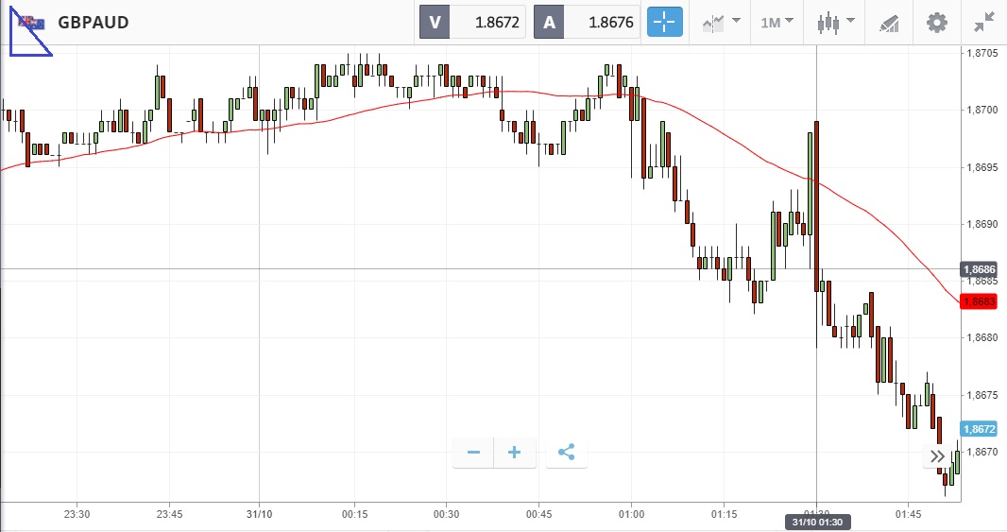1007x532 pixels.
Task: Click the 31/10 01:30 time marker
Action: 815,522
